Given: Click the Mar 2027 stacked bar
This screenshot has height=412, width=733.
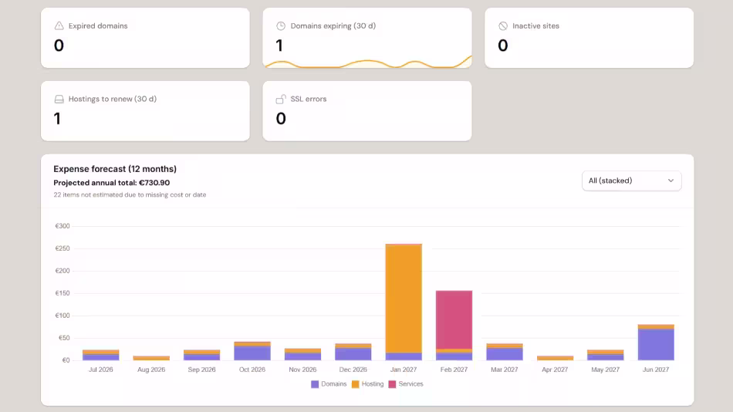Looking at the screenshot, I should click(x=505, y=352).
